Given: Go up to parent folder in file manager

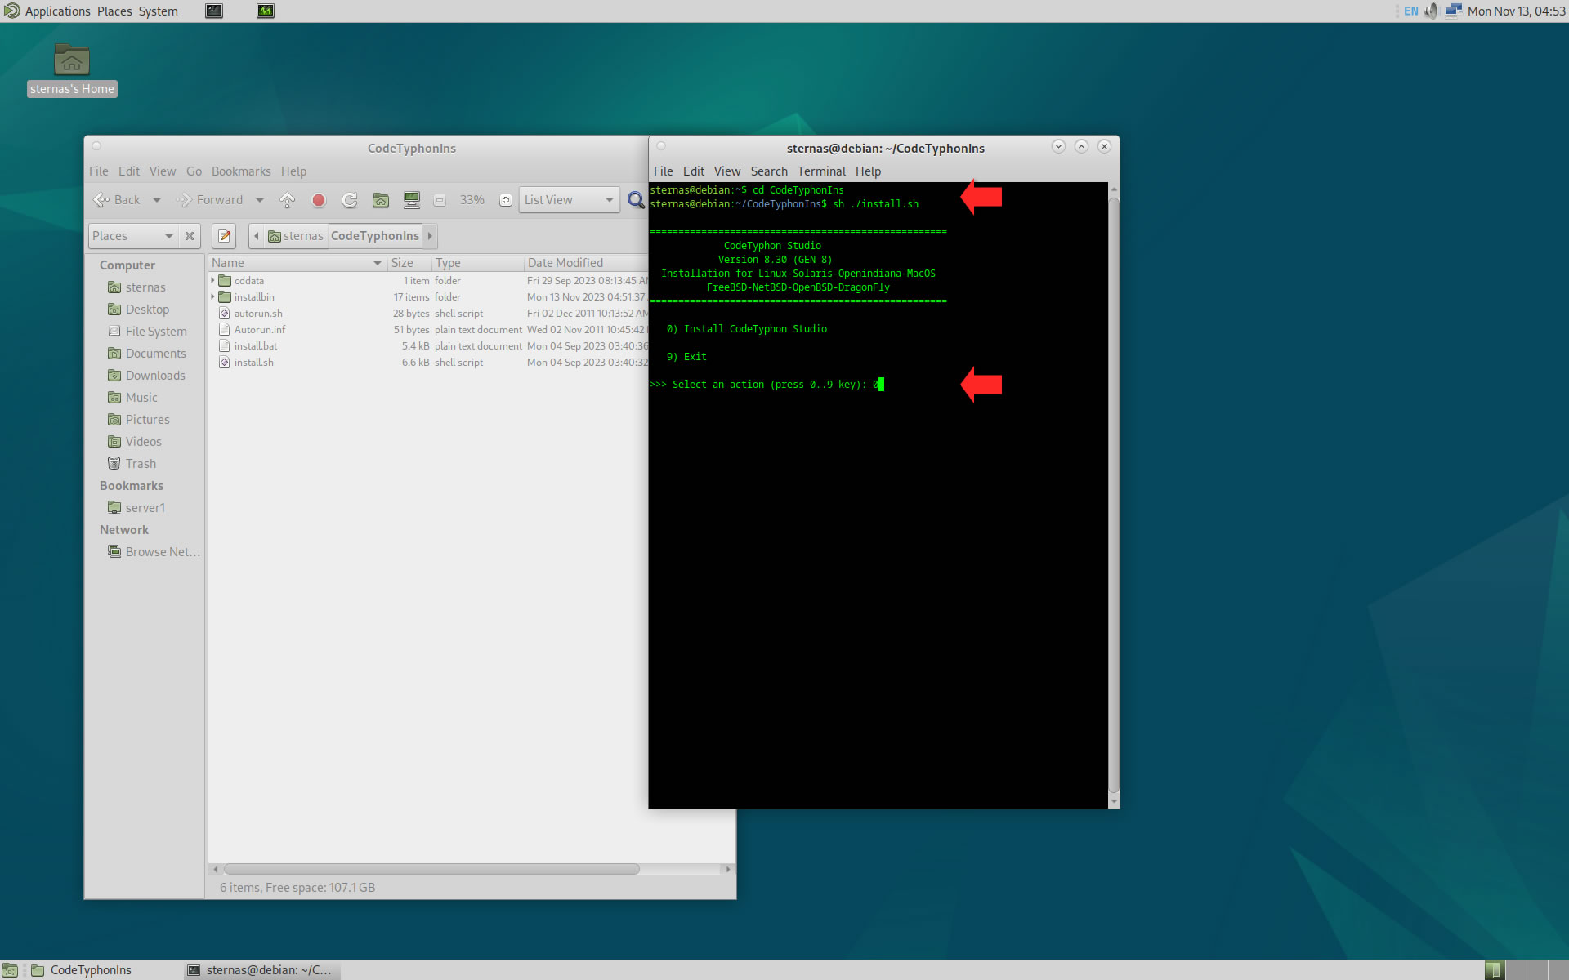Looking at the screenshot, I should tap(288, 200).
